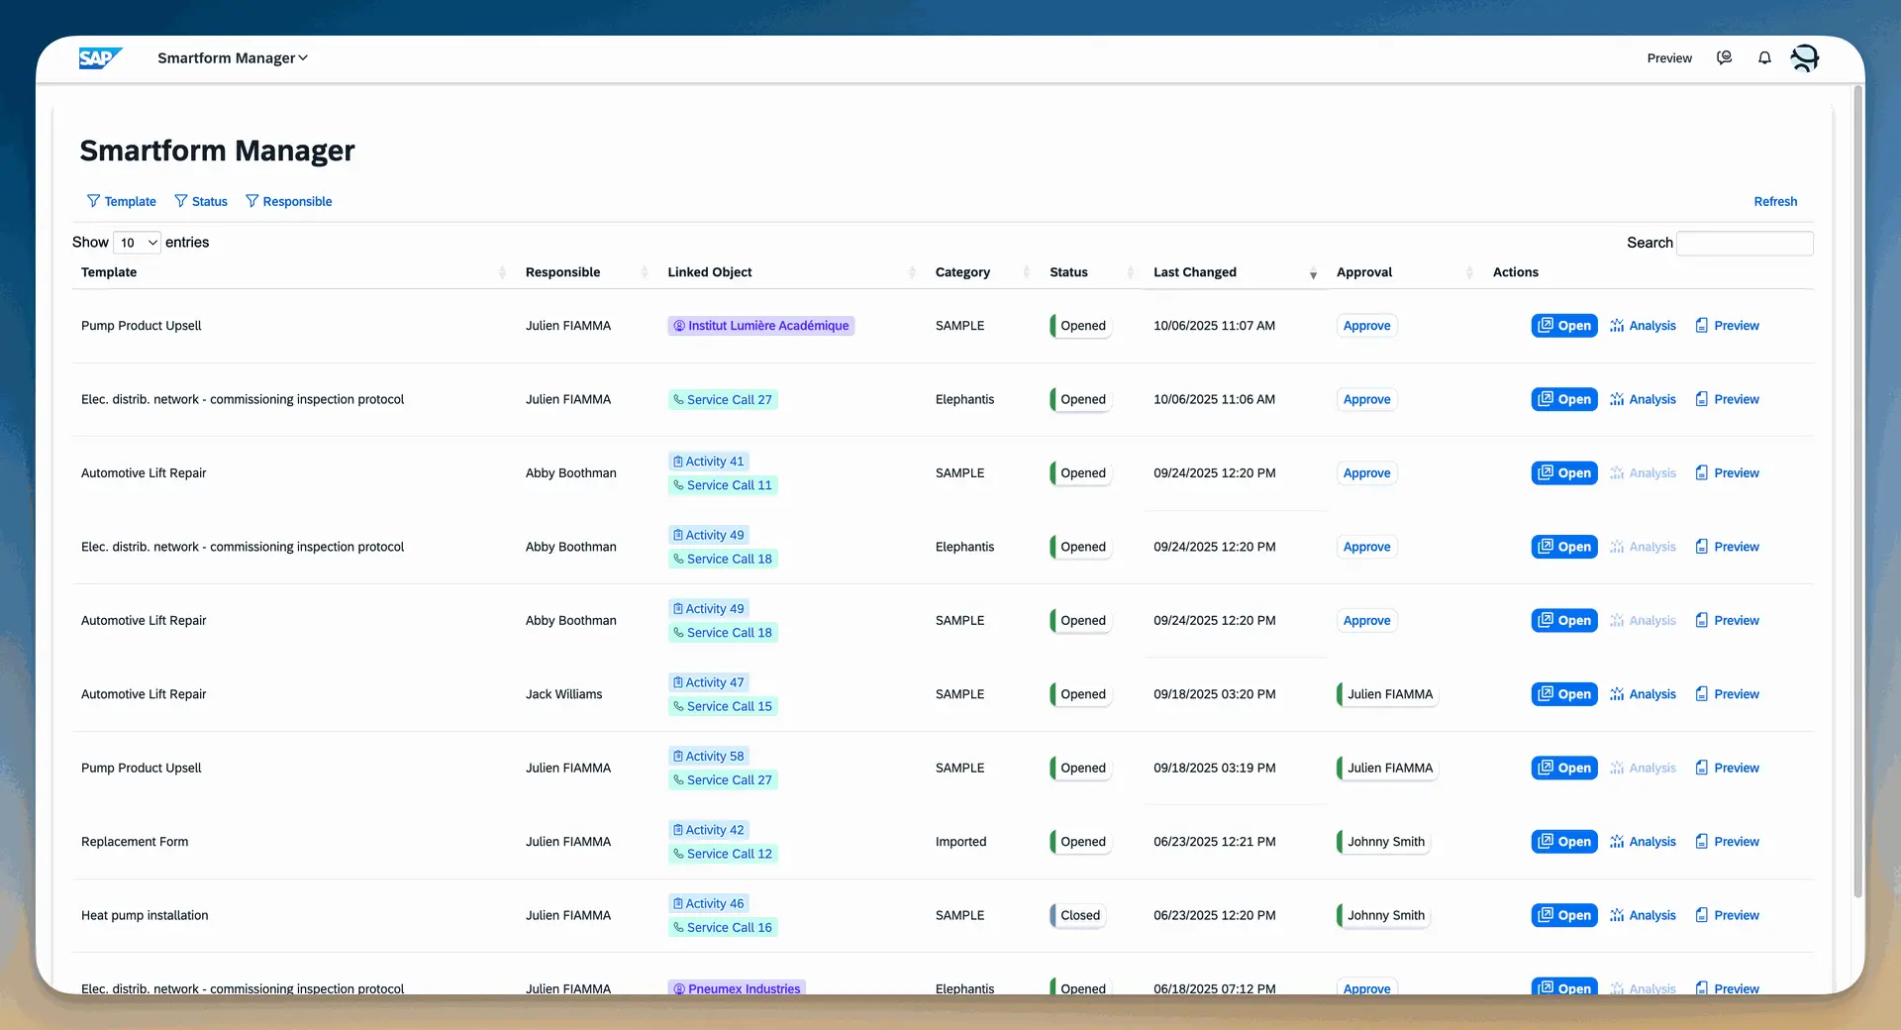Click the SAP logo
1901x1030 pixels.
100,58
